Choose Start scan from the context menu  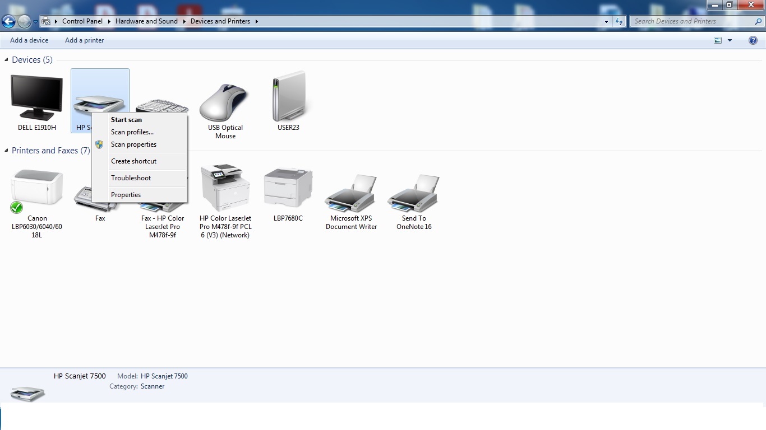pyautogui.click(x=126, y=119)
